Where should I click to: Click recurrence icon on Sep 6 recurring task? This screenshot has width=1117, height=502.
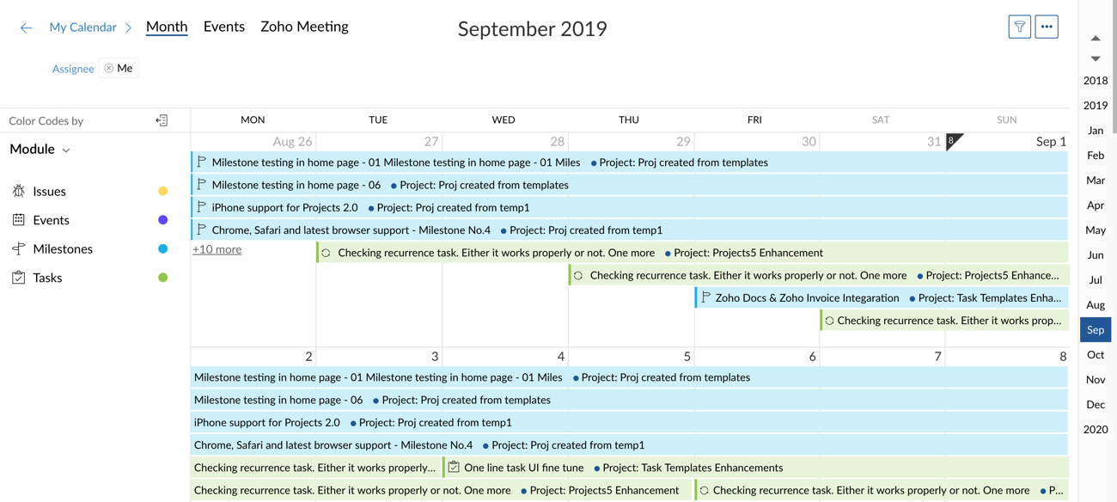[x=704, y=490]
